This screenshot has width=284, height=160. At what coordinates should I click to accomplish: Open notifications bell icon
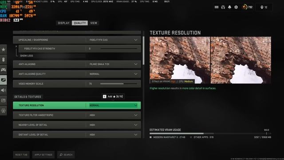(x=229, y=7)
